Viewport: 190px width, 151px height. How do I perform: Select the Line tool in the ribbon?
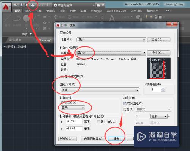tap(7, 18)
